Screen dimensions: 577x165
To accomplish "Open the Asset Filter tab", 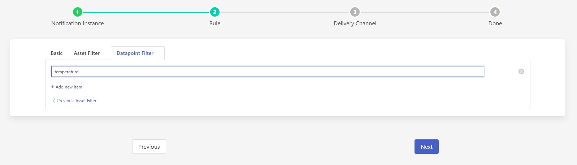I will coord(87,53).
